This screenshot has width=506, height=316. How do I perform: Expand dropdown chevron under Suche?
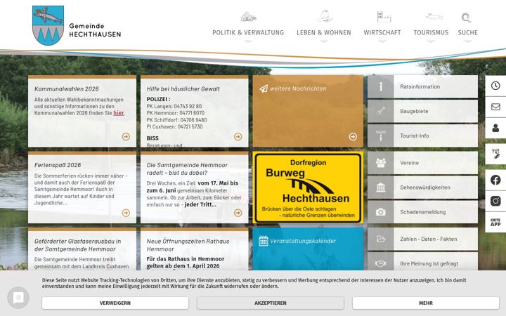[x=467, y=41]
